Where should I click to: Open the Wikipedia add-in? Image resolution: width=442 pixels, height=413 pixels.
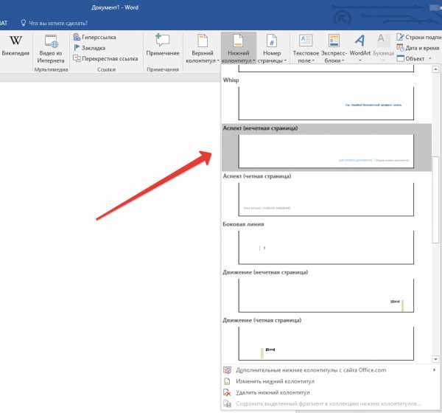[x=15, y=46]
